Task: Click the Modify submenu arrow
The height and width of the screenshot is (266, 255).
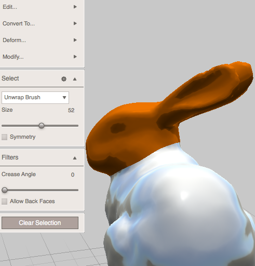Action: tap(75, 57)
